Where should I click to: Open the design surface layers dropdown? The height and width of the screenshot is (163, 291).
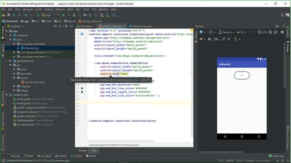[x=202, y=32]
